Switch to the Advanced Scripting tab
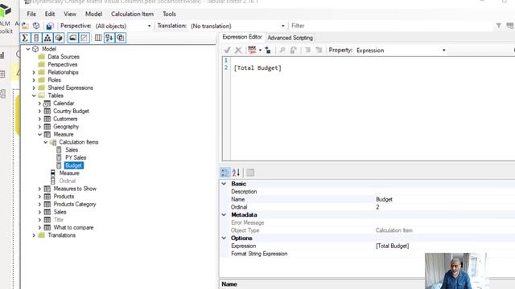The width and height of the screenshot is (515, 289). coord(290,38)
